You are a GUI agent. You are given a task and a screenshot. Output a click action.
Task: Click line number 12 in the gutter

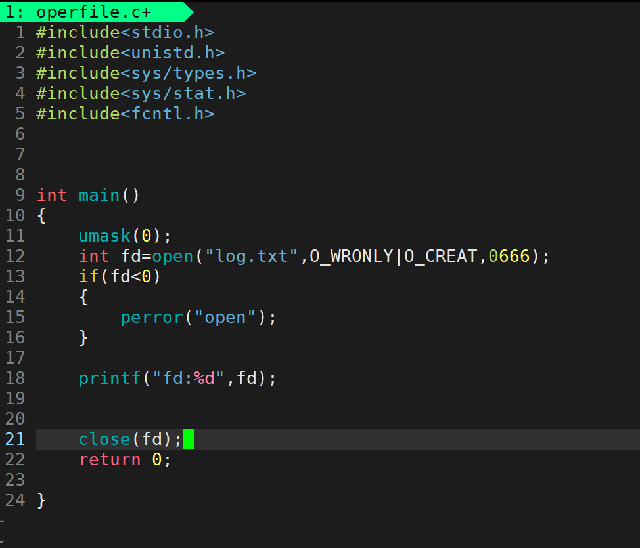[15, 257]
